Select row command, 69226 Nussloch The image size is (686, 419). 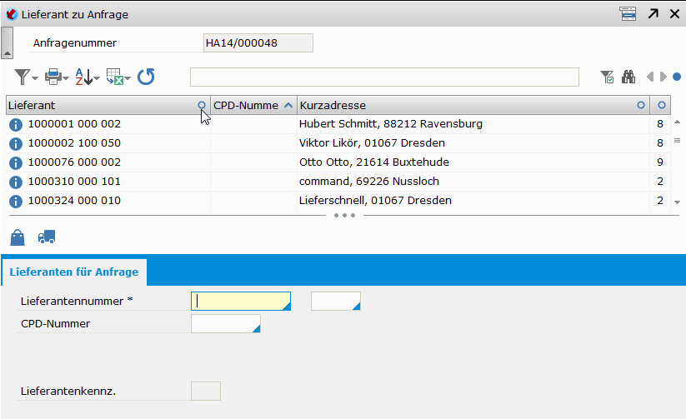pyautogui.click(x=338, y=182)
